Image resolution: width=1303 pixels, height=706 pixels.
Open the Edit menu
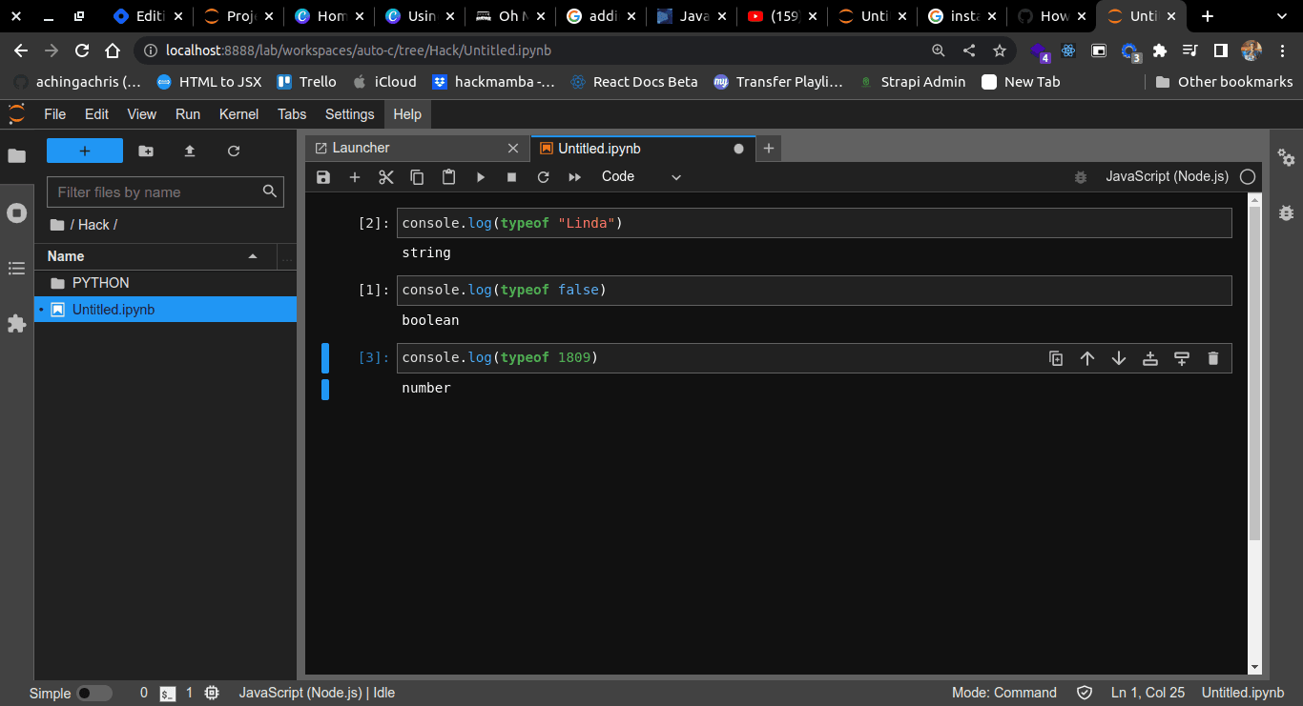click(96, 114)
